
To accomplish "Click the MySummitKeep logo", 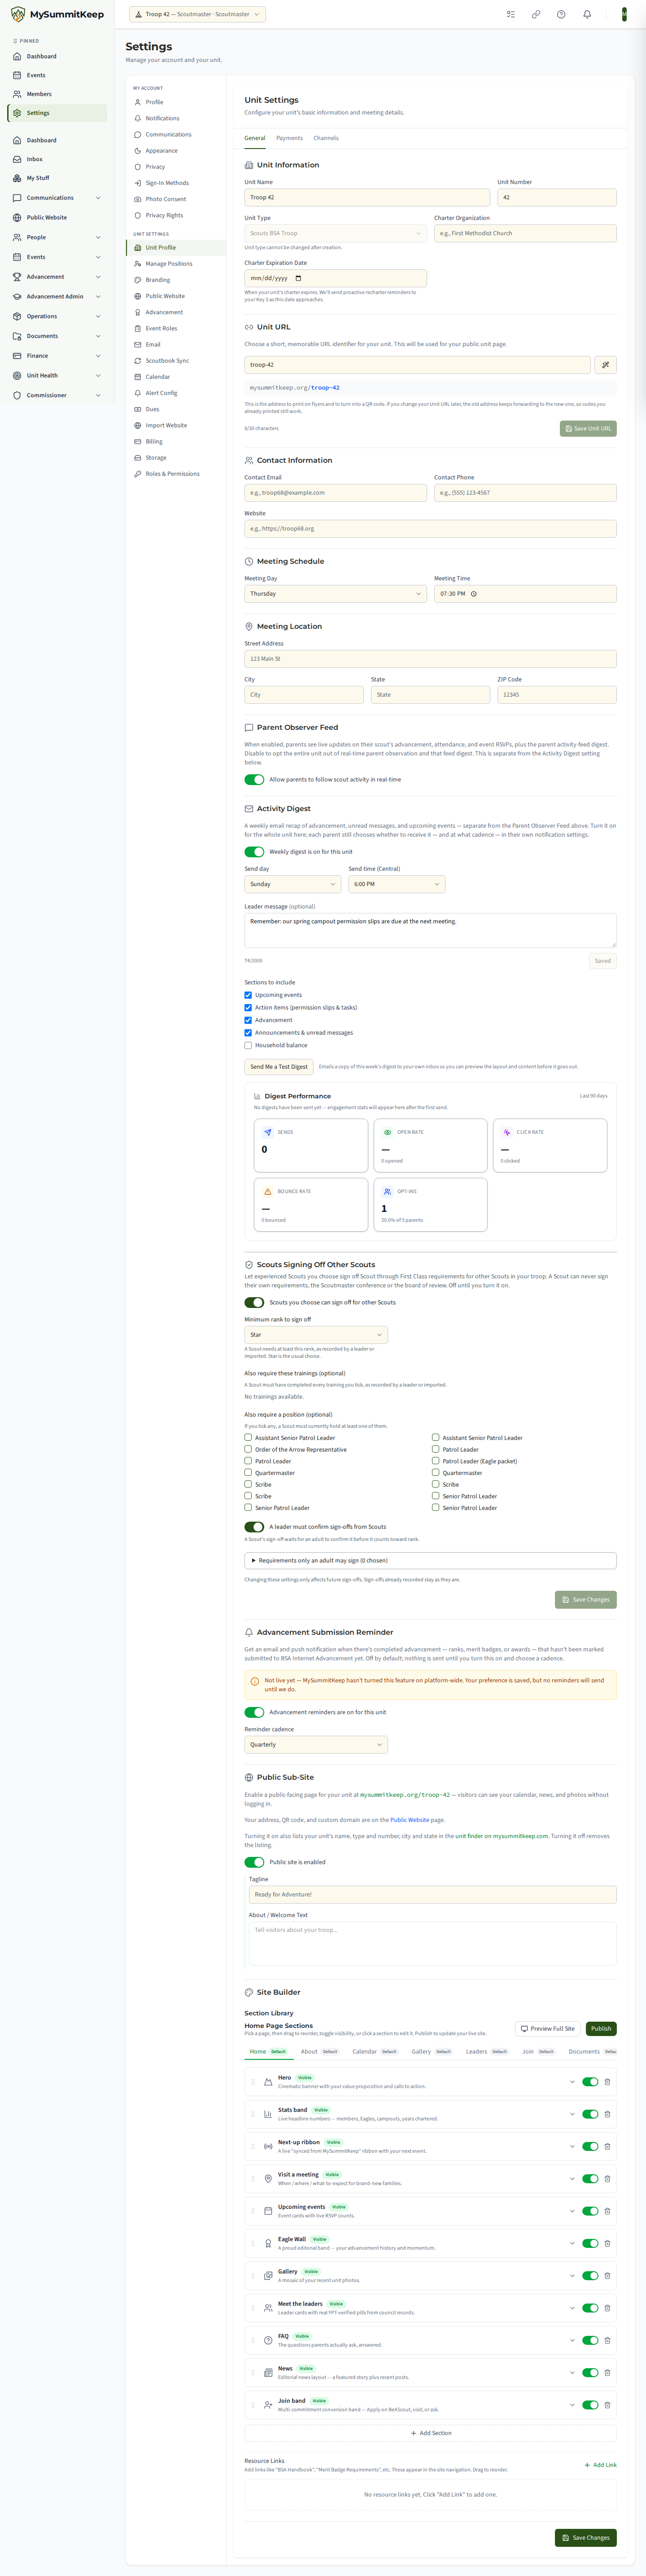I will click(x=57, y=14).
